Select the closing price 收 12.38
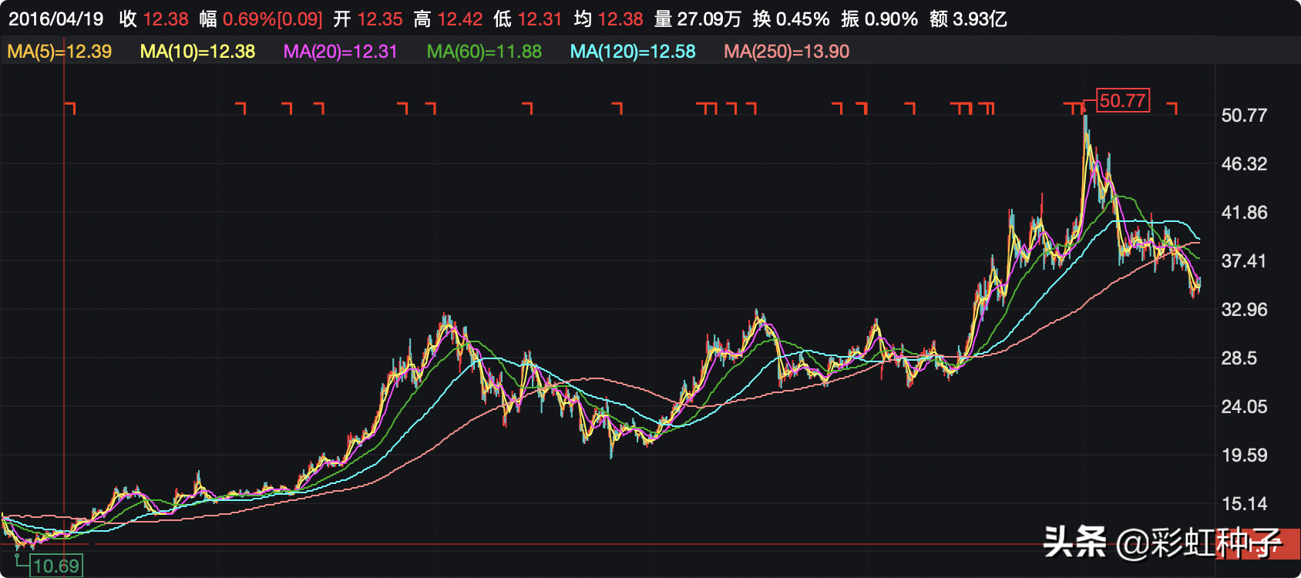 pyautogui.click(x=154, y=19)
